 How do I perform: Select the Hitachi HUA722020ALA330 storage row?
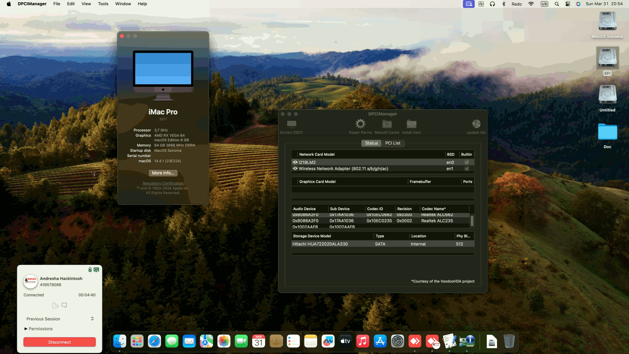(383, 244)
